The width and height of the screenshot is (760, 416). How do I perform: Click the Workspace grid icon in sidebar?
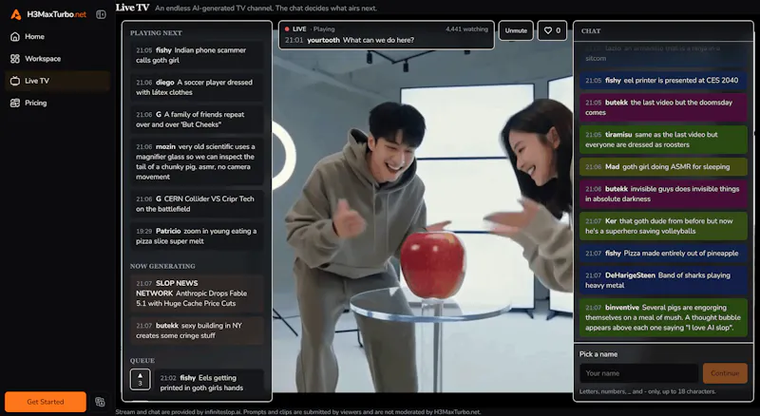pyautogui.click(x=15, y=59)
